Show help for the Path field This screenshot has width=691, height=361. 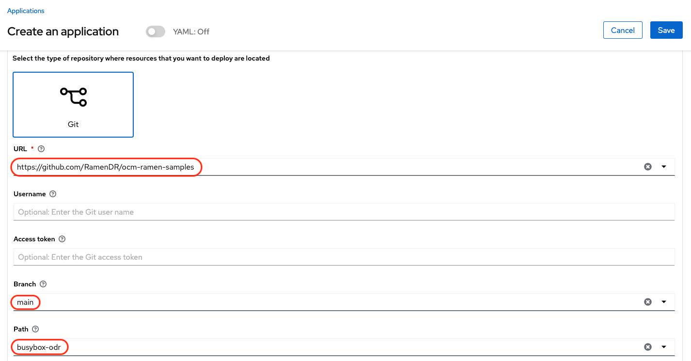click(x=36, y=329)
